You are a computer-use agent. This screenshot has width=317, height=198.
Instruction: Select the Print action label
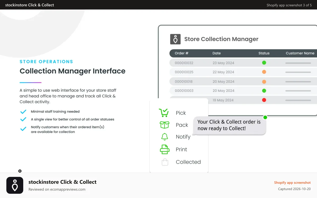coord(181,149)
